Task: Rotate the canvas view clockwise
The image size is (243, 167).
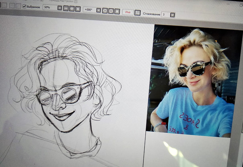Action: coord(111,11)
